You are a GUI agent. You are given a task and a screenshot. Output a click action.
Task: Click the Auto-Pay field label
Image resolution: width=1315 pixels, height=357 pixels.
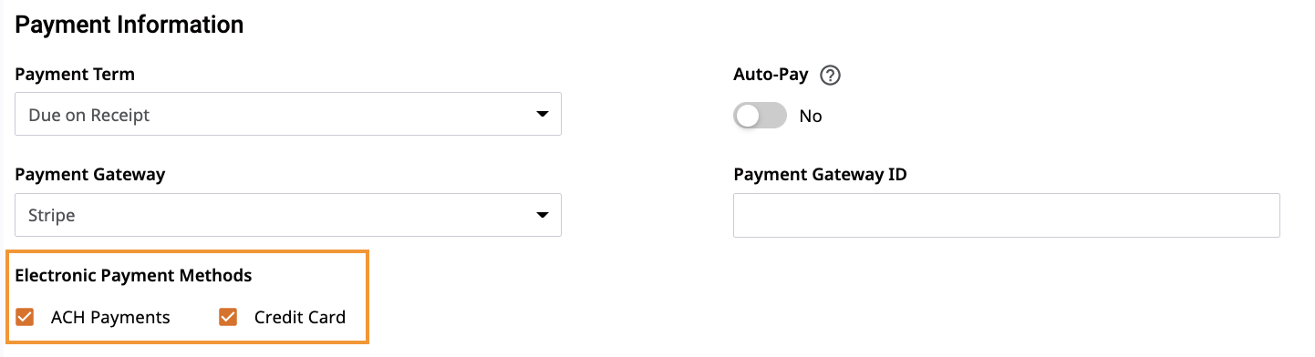pyautogui.click(x=771, y=75)
